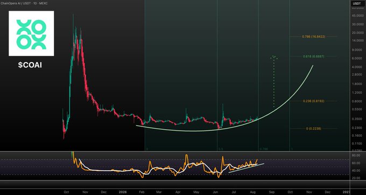The height and width of the screenshot is (195, 366).
Task: Select the RSI ascending trendline
Action: tap(247, 168)
